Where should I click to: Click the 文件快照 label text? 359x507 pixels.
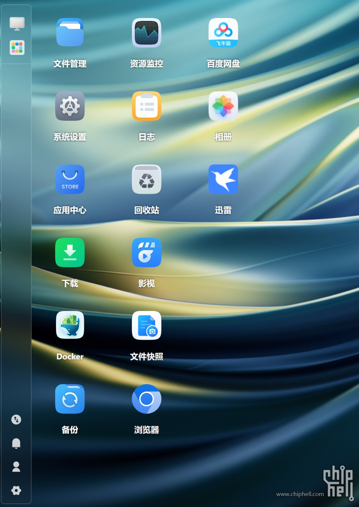(147, 357)
